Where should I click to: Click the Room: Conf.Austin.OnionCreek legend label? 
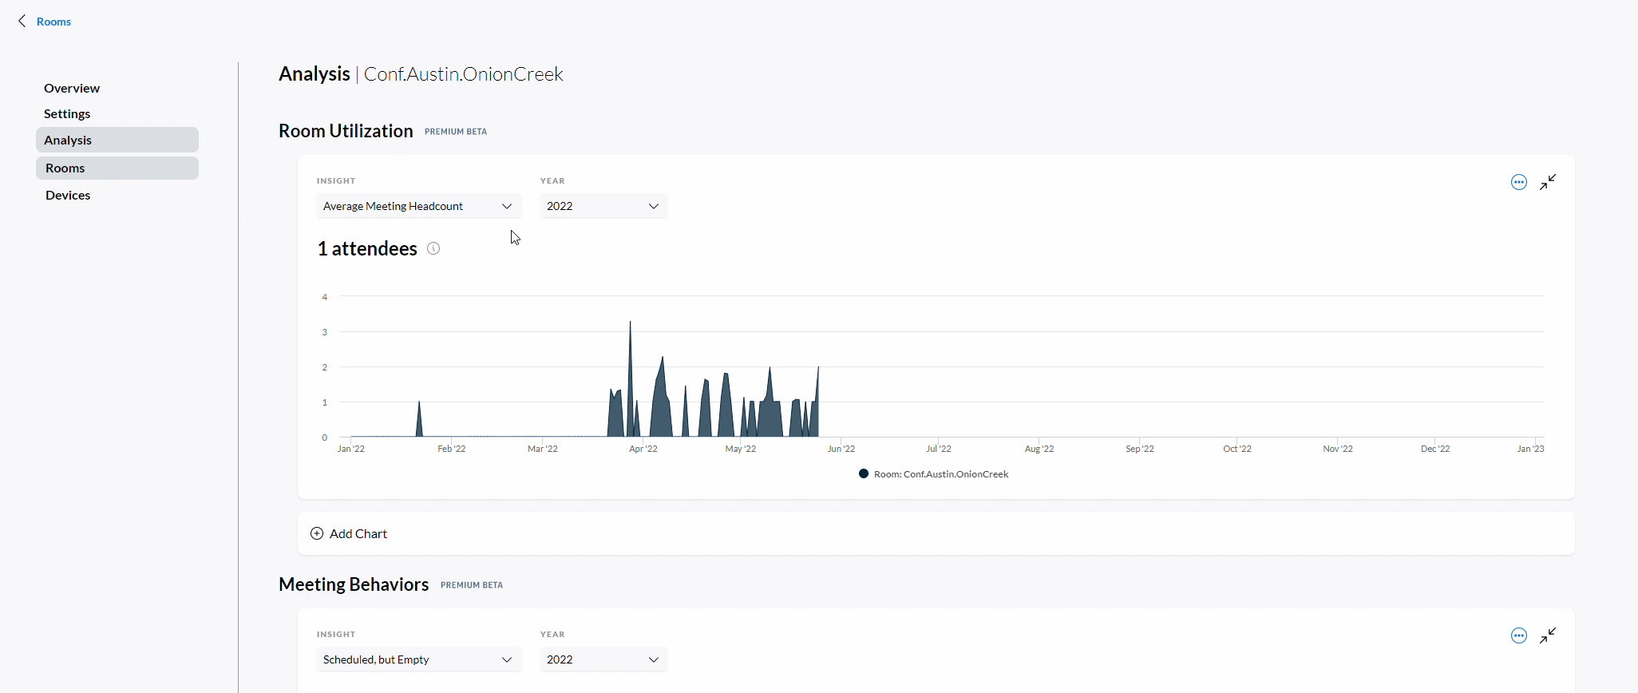coord(941,474)
